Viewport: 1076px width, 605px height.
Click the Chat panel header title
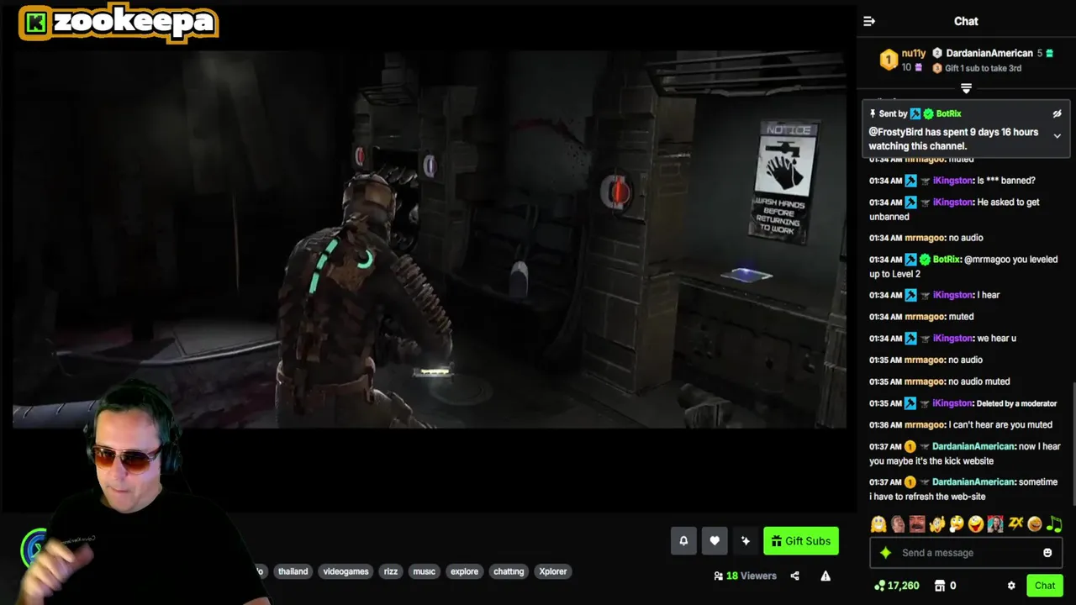[x=966, y=21]
